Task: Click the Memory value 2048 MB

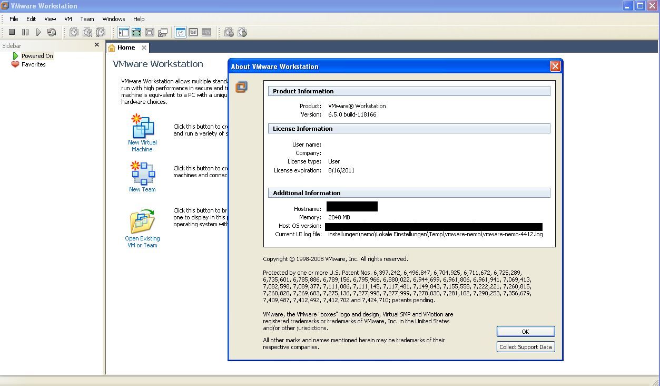Action: pos(339,217)
